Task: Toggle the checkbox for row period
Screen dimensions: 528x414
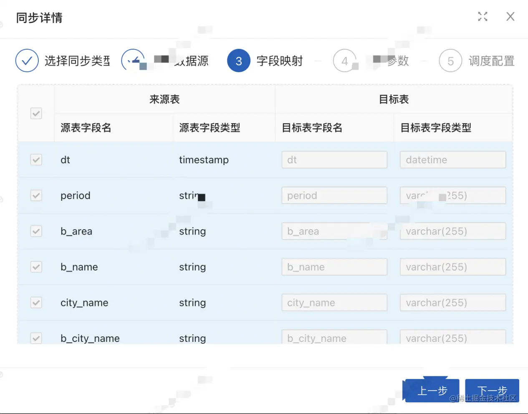Action: [36, 195]
